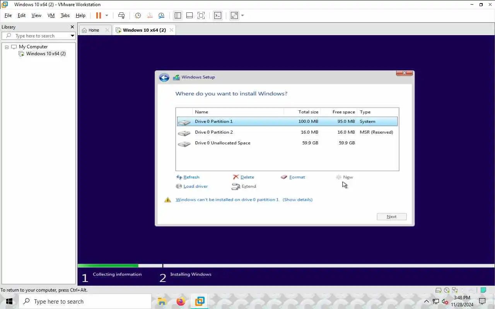Open the Windows Start menu
This screenshot has height=309, width=495.
pos(9,301)
